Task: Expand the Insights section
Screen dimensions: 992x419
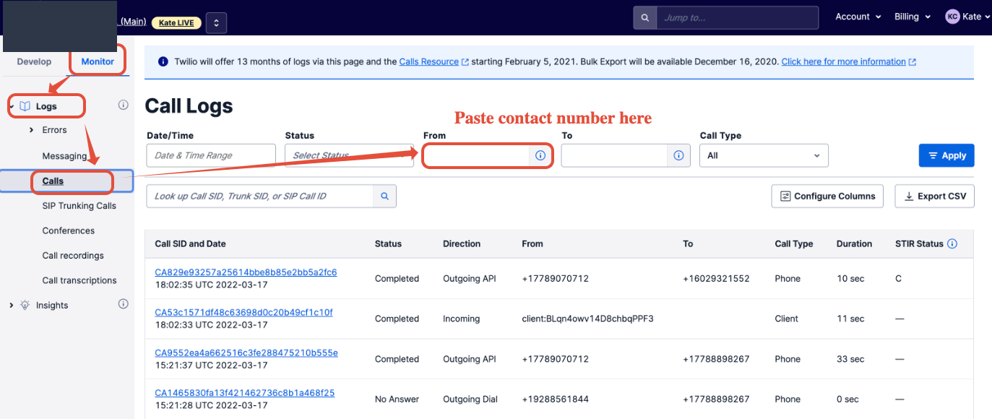Action: (x=11, y=306)
